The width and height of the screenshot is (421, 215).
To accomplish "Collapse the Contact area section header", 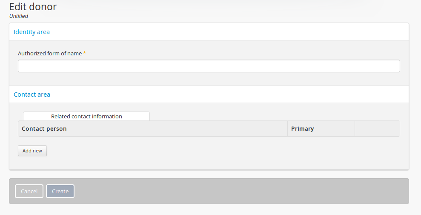I will (x=32, y=95).
